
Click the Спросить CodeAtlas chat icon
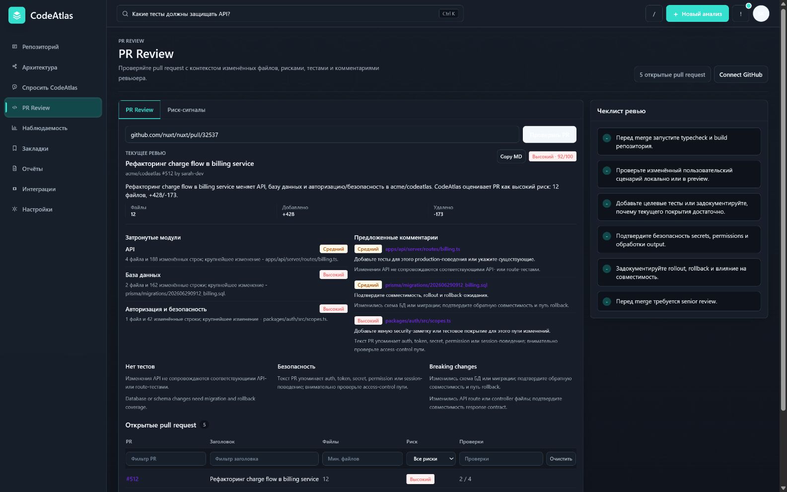click(x=14, y=87)
